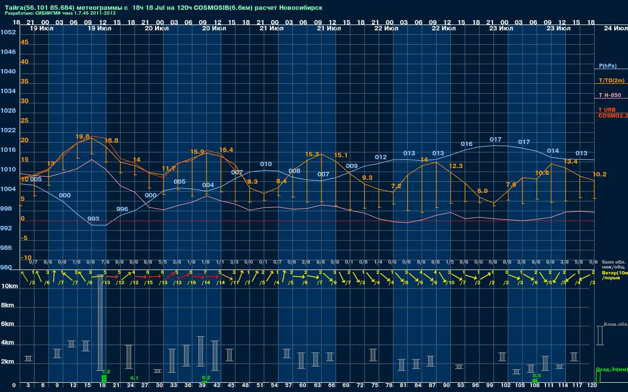Click the temperature value 15.3
This screenshot has width=628, height=392.
[312, 154]
